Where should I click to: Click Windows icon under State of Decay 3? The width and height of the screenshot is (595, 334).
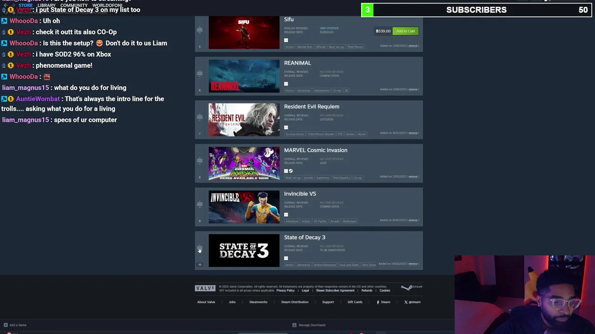pos(286,258)
